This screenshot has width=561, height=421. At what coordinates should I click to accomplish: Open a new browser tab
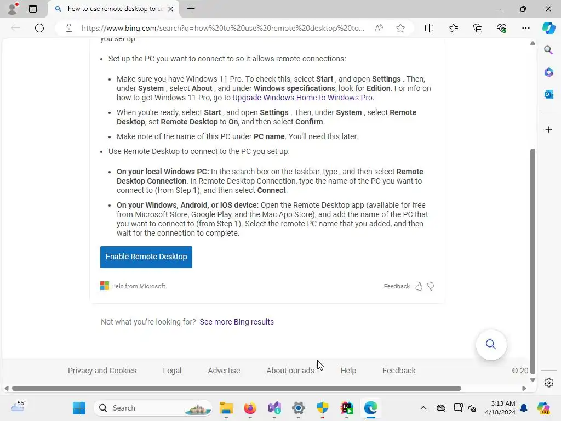[191, 9]
